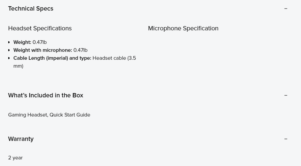The image size is (301, 166).
Task: Click the 0.47lb value after "Weight:"
Action: click(40, 42)
